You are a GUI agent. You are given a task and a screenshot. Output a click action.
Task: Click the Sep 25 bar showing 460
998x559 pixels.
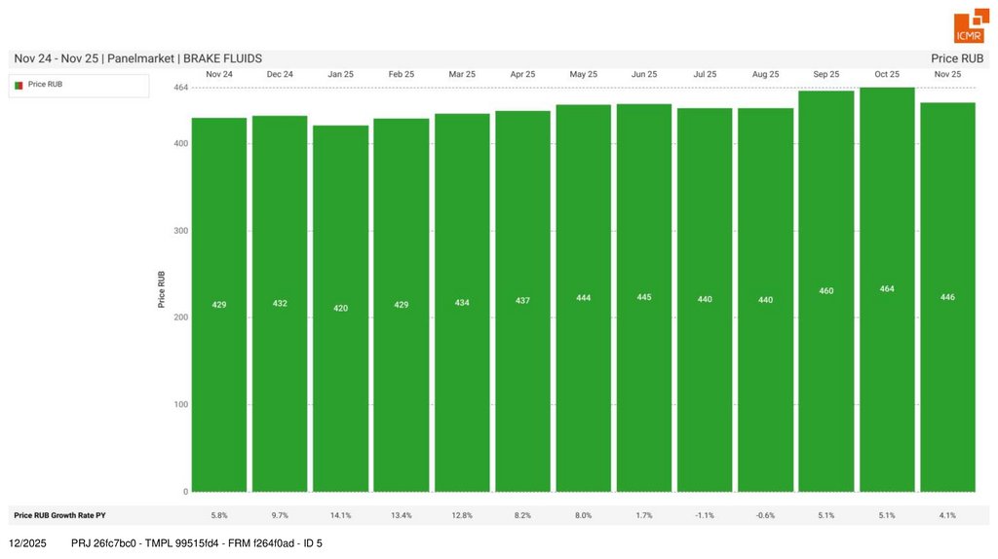(x=826, y=291)
